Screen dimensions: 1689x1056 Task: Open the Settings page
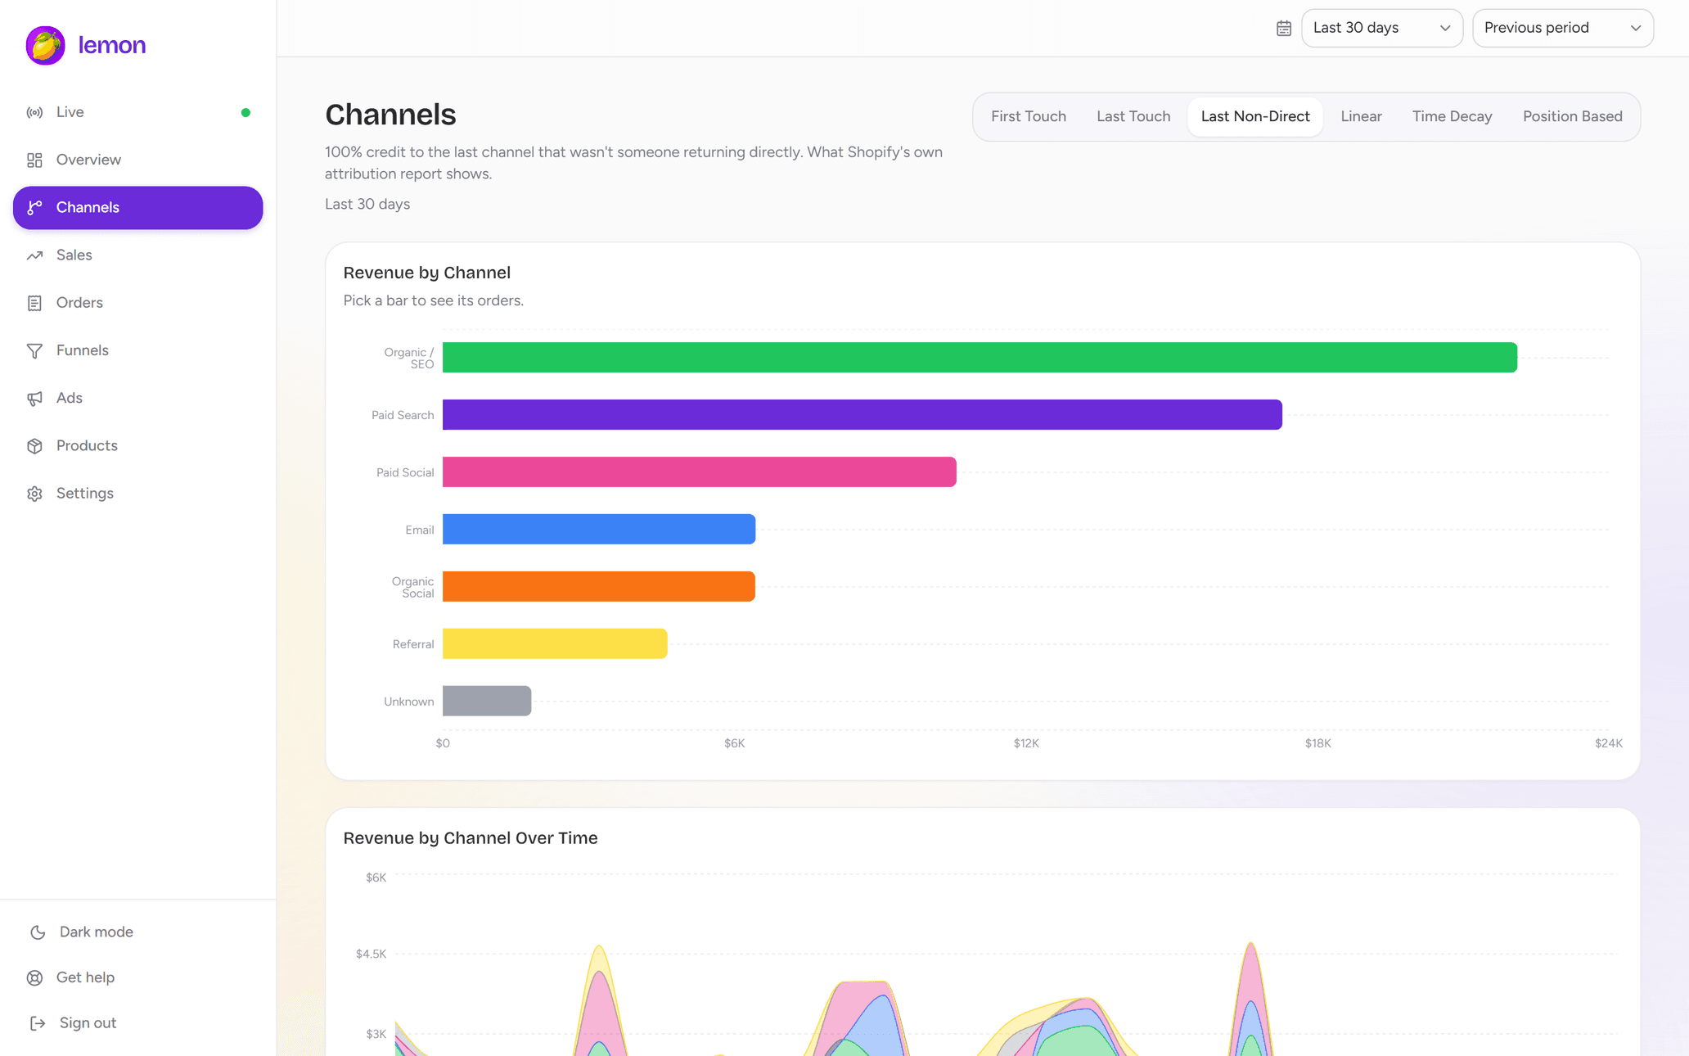137,494
